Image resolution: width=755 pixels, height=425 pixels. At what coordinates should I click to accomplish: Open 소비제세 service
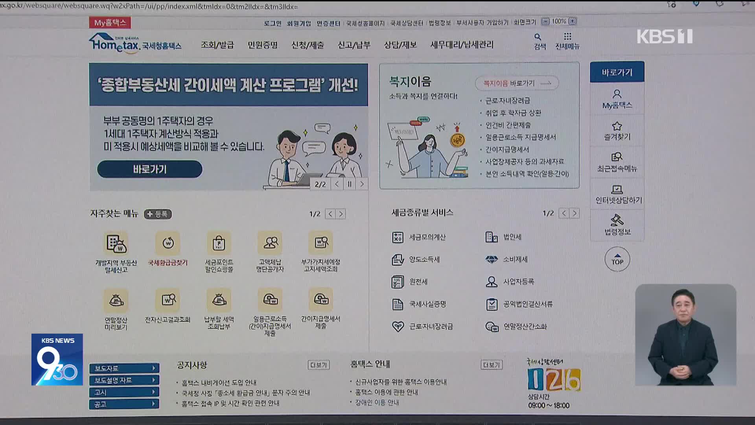[507, 259]
